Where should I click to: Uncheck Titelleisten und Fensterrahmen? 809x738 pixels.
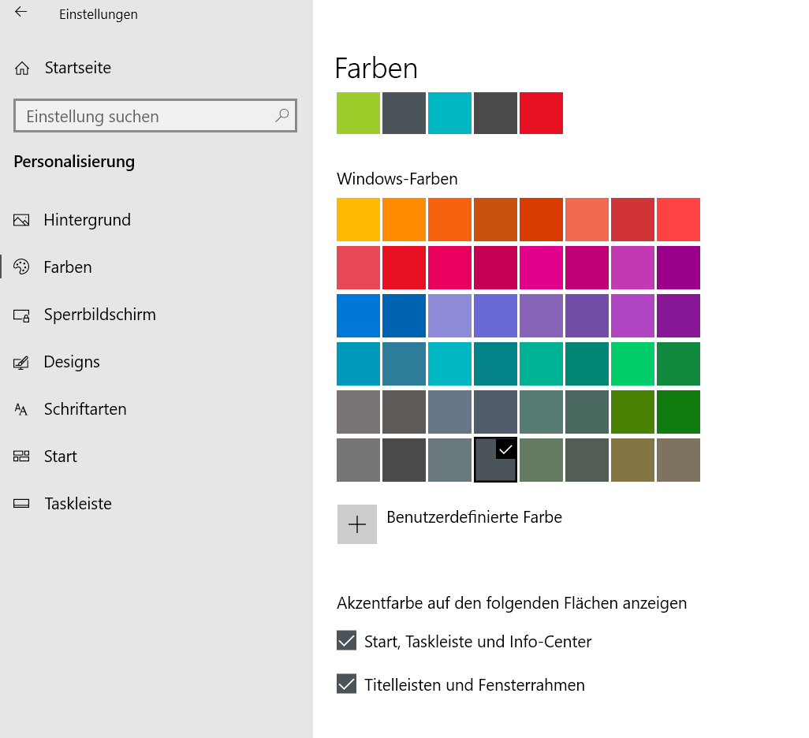(346, 684)
